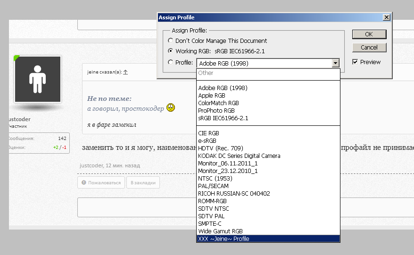Image resolution: width=414 pixels, height=255 pixels.
Task: Choose ProPhoto RGB profile
Action: pyautogui.click(x=268, y=111)
